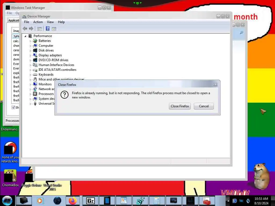The image size is (275, 206).
Task: Select calc. process row in Task Manager
Action: [16, 41]
